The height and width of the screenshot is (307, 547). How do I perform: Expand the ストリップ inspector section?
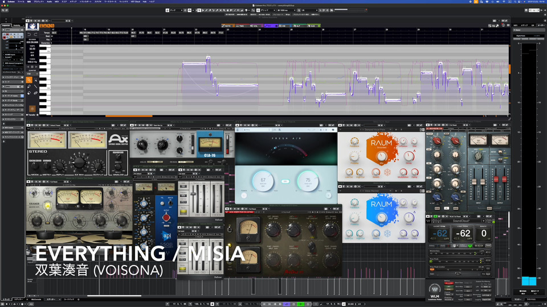pyautogui.click(x=13, y=114)
